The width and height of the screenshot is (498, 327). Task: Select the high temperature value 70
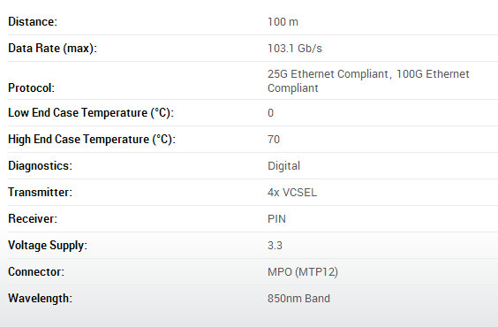coord(274,140)
